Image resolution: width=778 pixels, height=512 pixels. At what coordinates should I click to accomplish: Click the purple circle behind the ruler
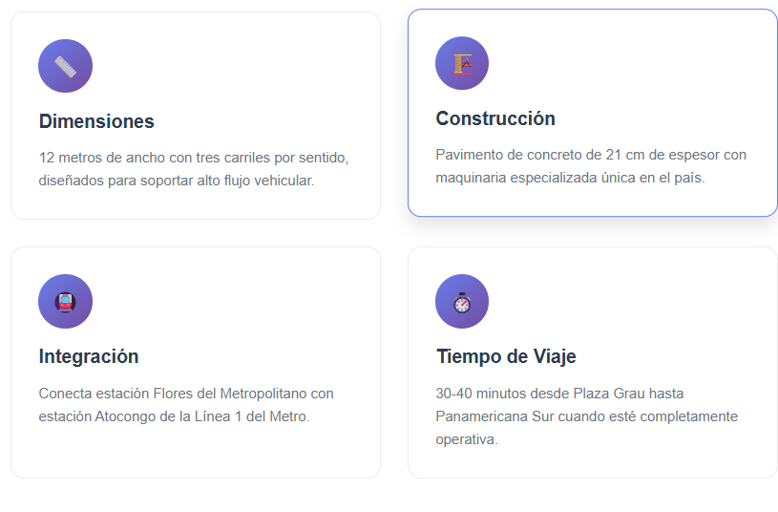click(65, 66)
